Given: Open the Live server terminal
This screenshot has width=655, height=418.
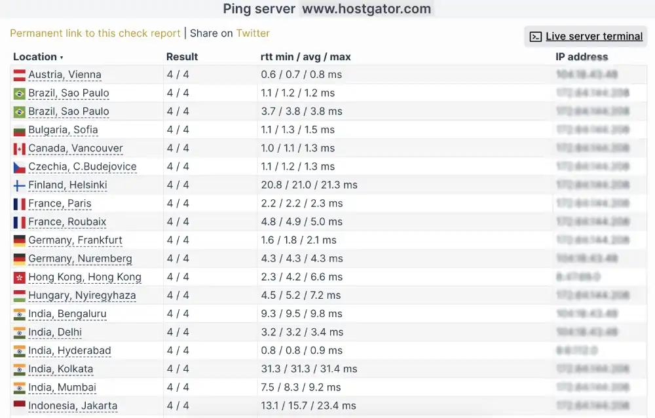Looking at the screenshot, I should (x=593, y=36).
